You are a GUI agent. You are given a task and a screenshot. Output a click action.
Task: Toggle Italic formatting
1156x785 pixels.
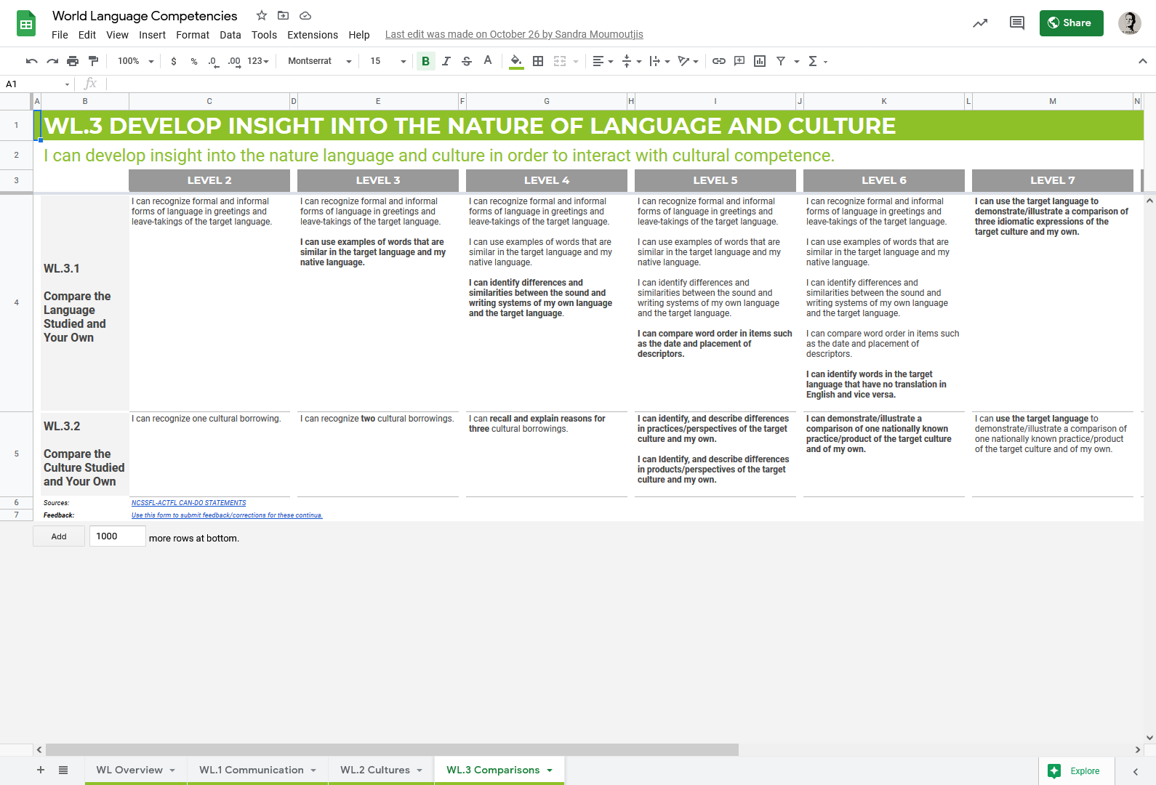(446, 61)
